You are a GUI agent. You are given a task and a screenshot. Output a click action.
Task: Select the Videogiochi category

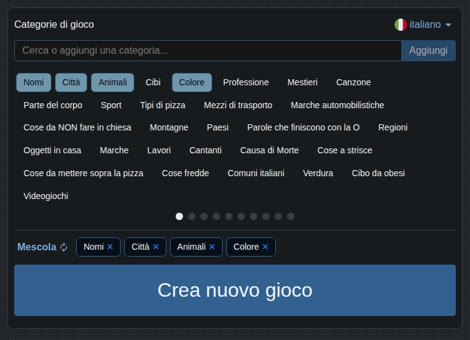46,196
